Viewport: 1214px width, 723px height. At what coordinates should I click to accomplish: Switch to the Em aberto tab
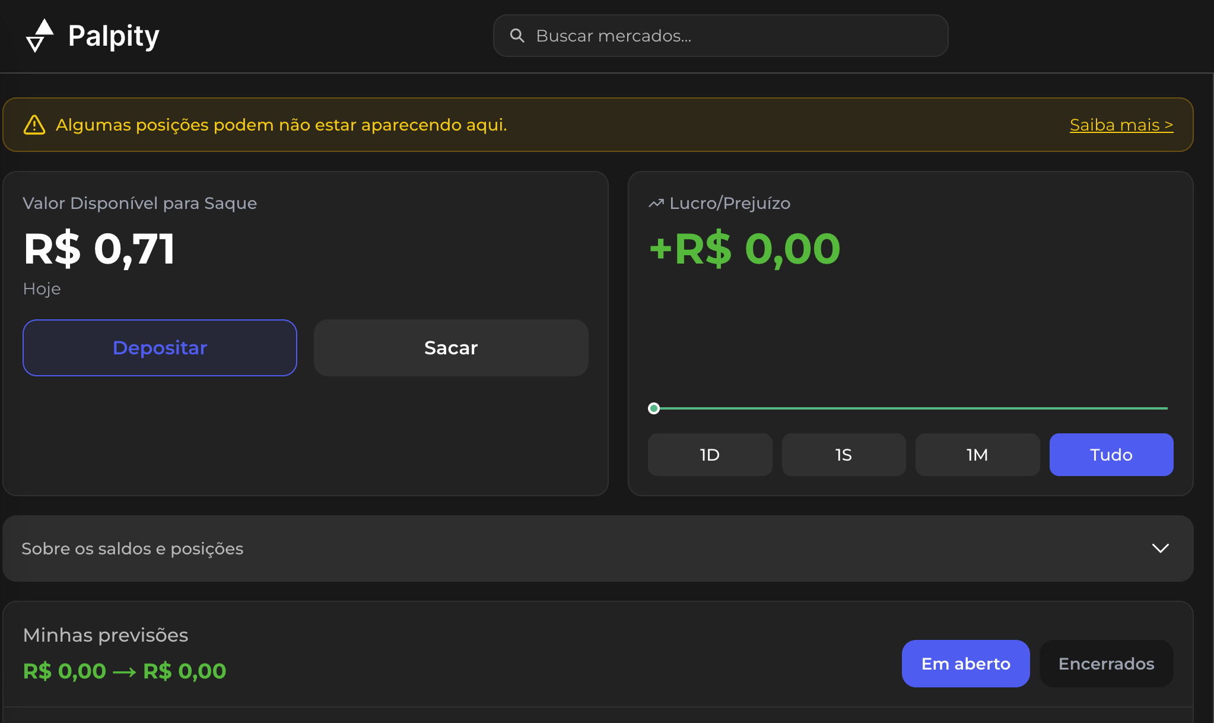pyautogui.click(x=965, y=664)
